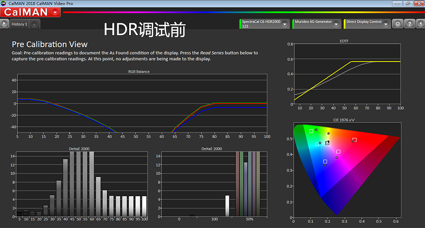Restore down the CalMAN window
The width and height of the screenshot is (425, 228).
408,3
